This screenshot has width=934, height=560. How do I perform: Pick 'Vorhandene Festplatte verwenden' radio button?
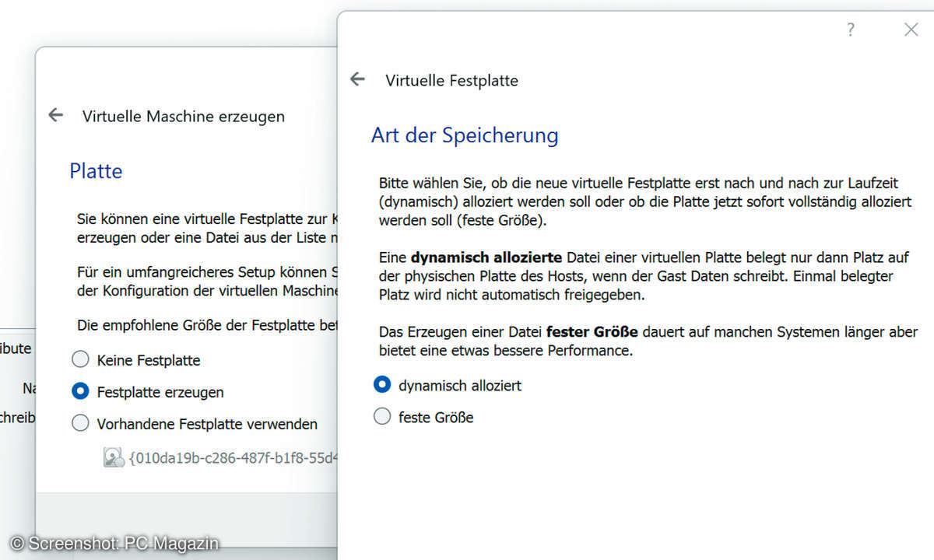tap(80, 424)
